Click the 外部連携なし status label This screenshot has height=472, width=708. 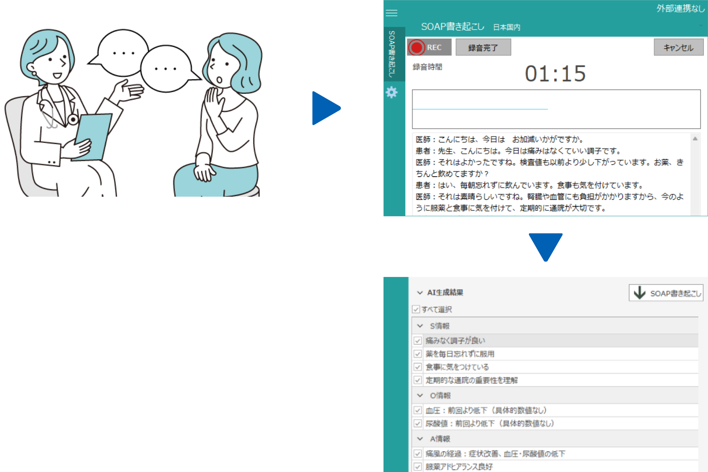tap(680, 8)
